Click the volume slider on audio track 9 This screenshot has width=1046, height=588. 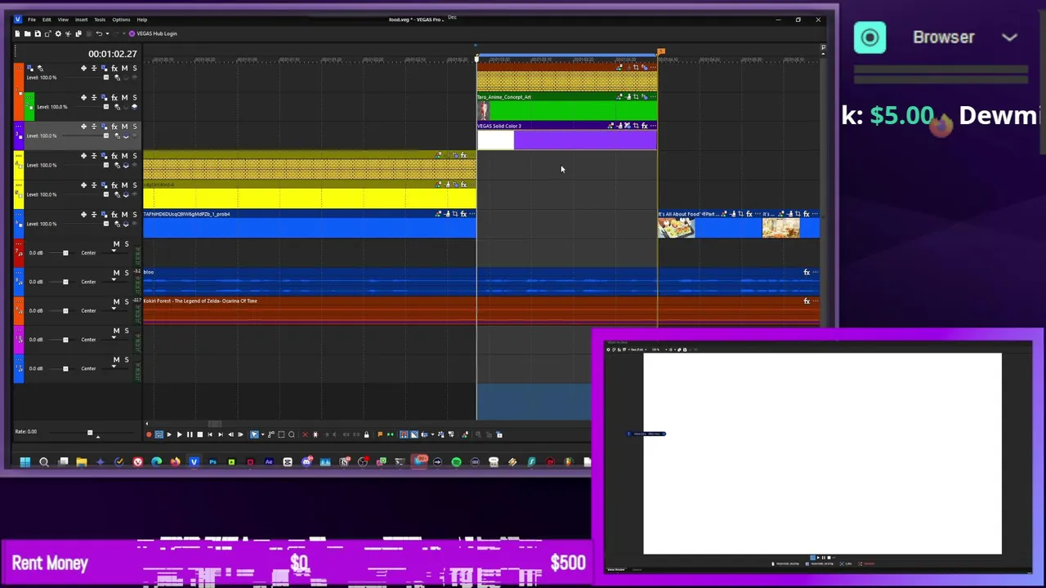65,310
